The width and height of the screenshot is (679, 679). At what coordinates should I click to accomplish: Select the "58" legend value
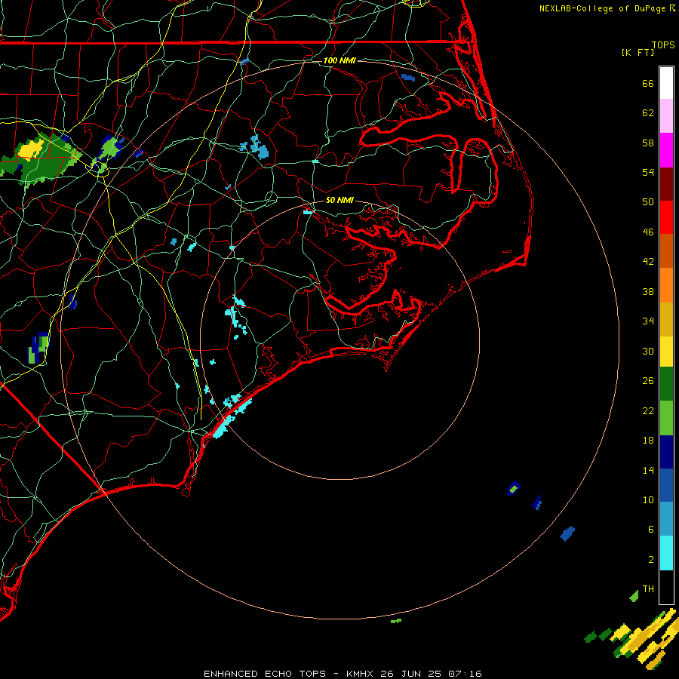coord(648,143)
